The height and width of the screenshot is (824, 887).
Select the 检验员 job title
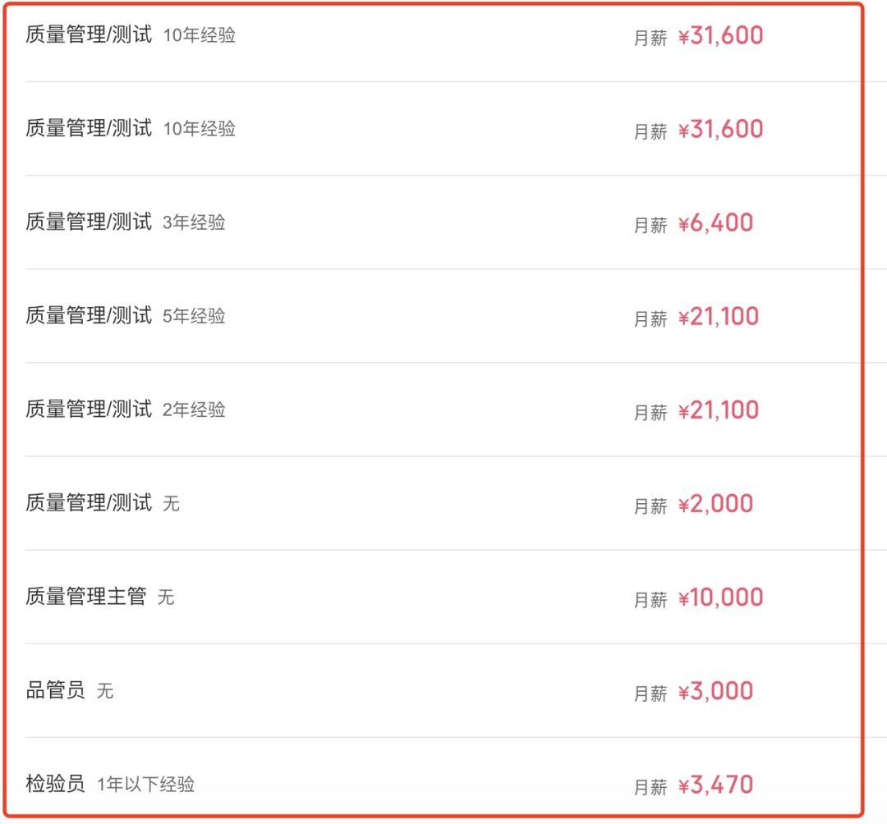pyautogui.click(x=55, y=784)
